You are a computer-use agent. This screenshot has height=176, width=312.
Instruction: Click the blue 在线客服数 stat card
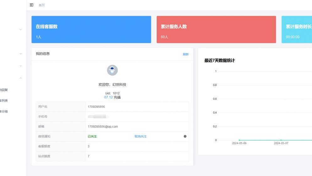[91, 30]
